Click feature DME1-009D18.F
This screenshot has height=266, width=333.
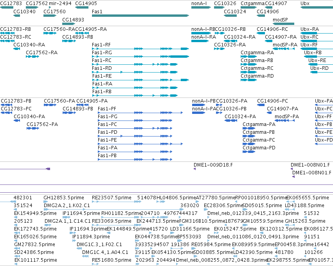click(x=213, y=165)
